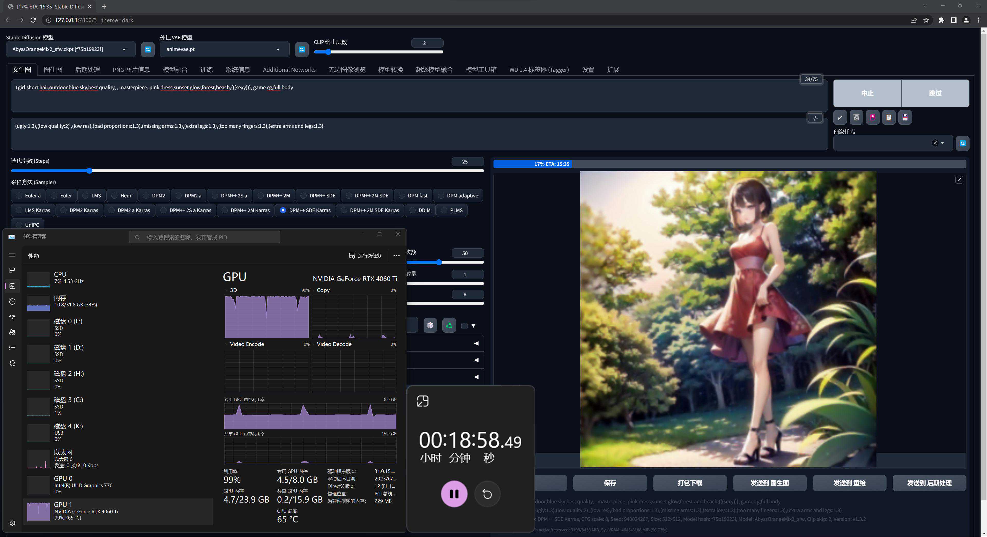Screen dimensions: 987x537
Task: Expand the stopwatch with the top-left icon
Action: pos(423,401)
